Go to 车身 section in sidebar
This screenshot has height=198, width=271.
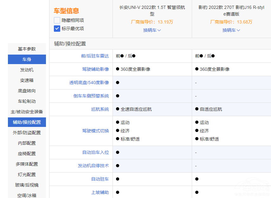[x=27, y=59]
